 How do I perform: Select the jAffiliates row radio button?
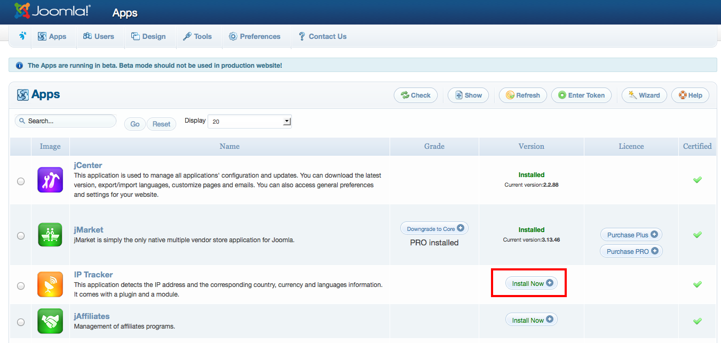point(21,322)
